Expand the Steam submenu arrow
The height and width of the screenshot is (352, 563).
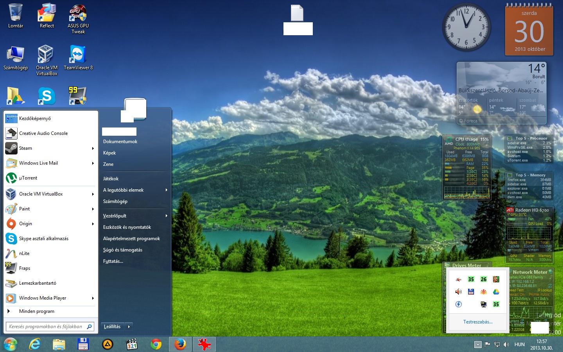93,148
